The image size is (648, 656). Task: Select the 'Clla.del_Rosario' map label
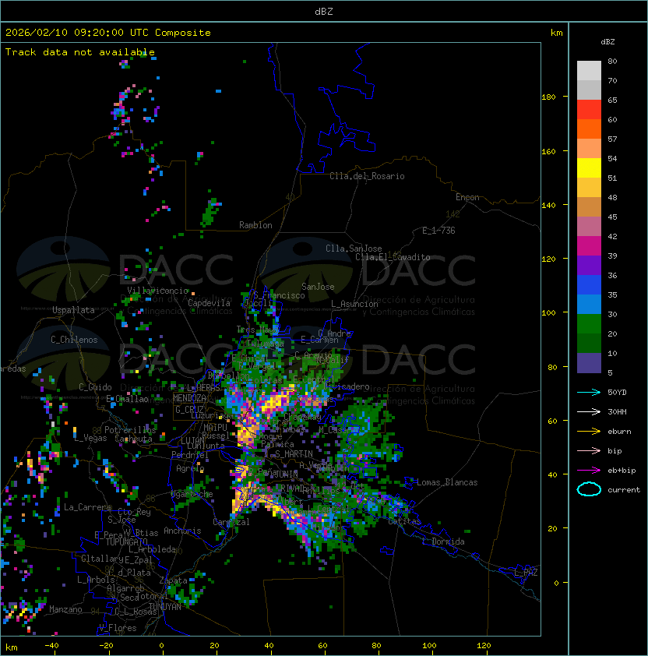click(367, 176)
